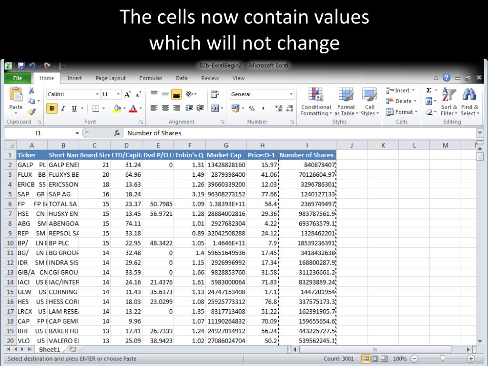Click the Insert Function fx icon
Viewport: 488px width, 366px height.
coord(117,133)
